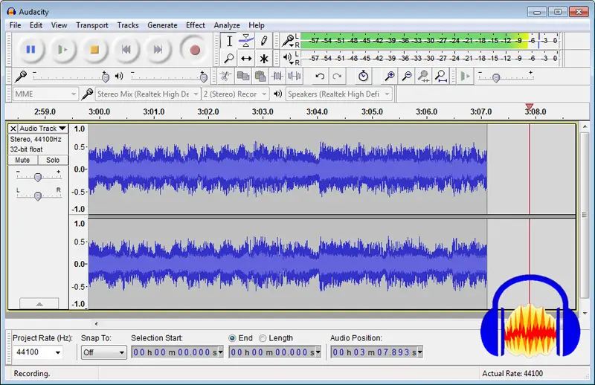Click the track gain slider
The width and height of the screenshot is (595, 385).
click(x=37, y=176)
